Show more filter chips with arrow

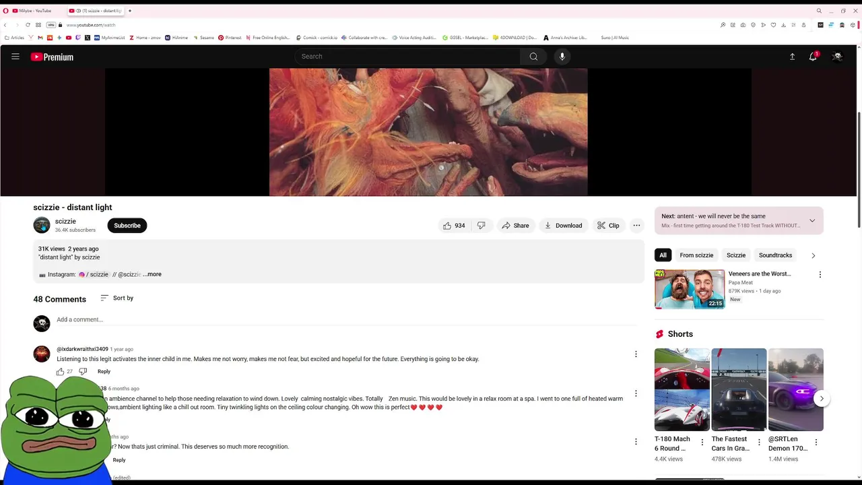[x=813, y=255]
